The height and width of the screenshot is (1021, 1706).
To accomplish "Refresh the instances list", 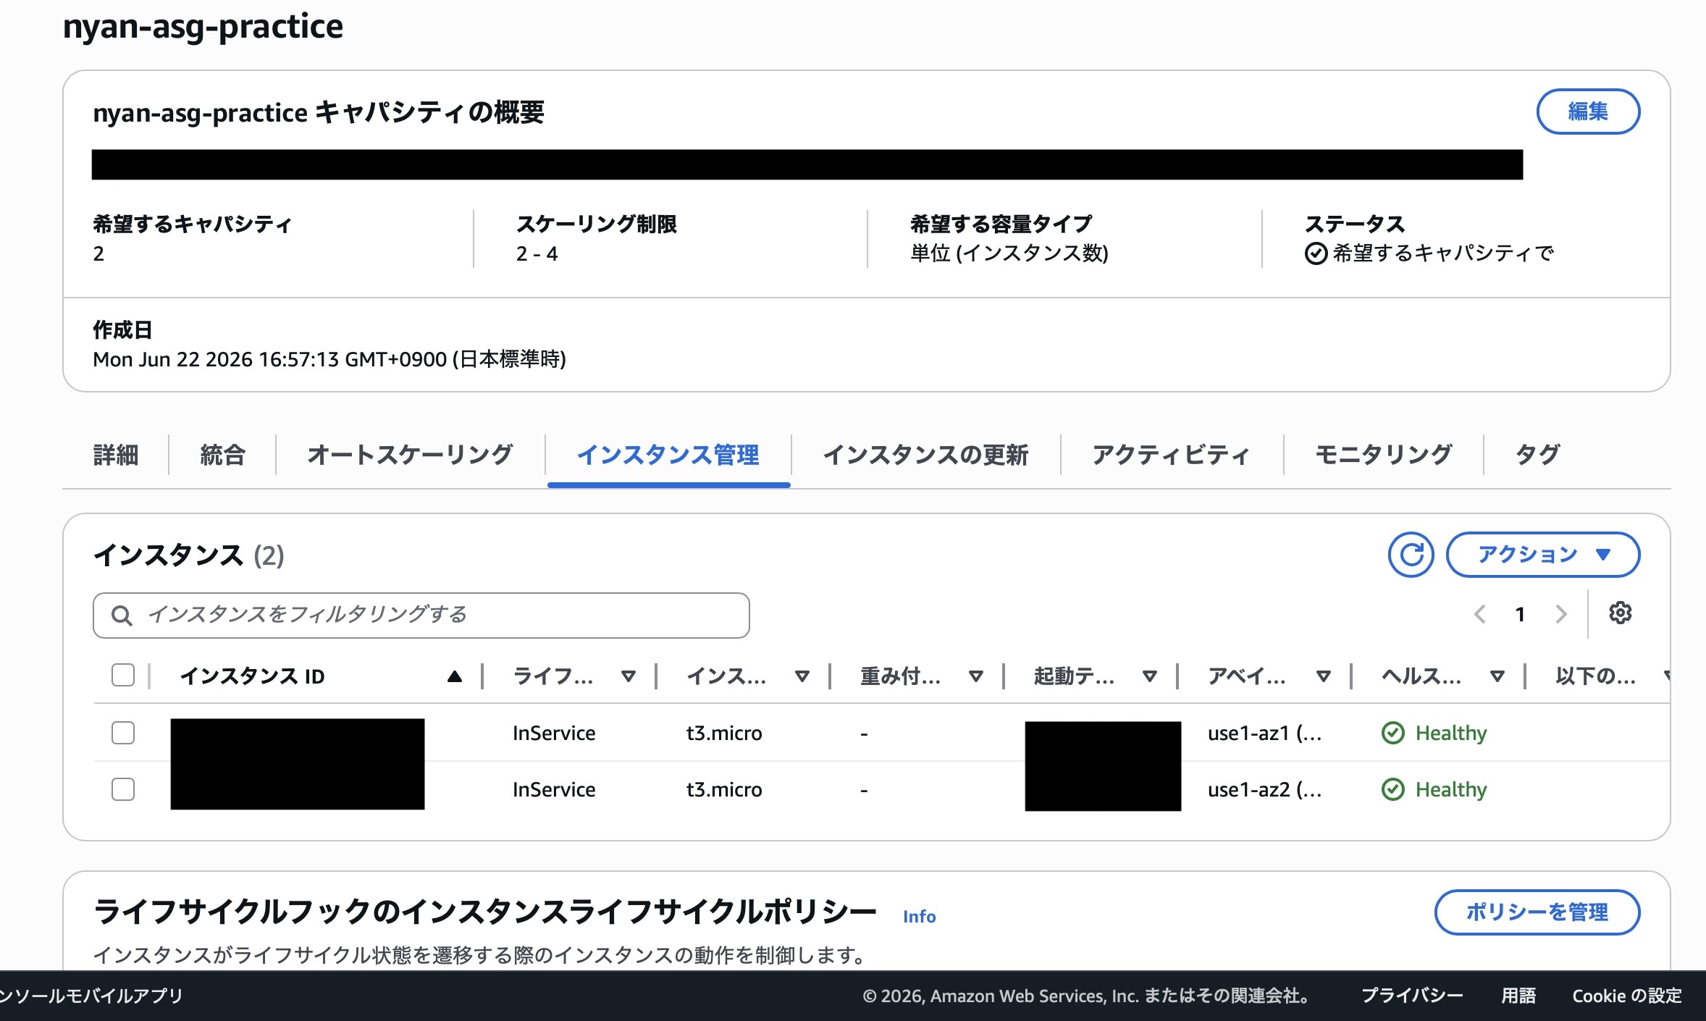I will tap(1411, 555).
